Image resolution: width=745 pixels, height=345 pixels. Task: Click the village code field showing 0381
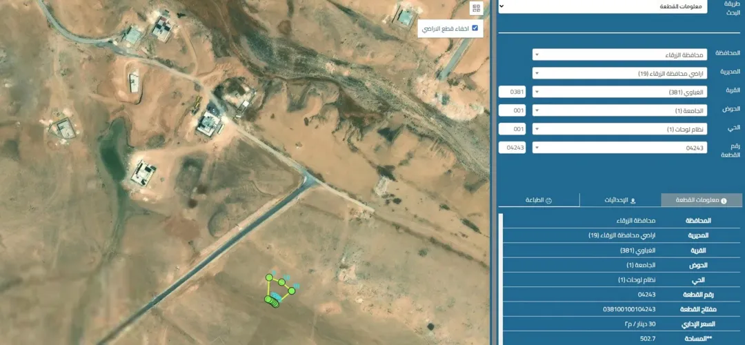[512, 92]
